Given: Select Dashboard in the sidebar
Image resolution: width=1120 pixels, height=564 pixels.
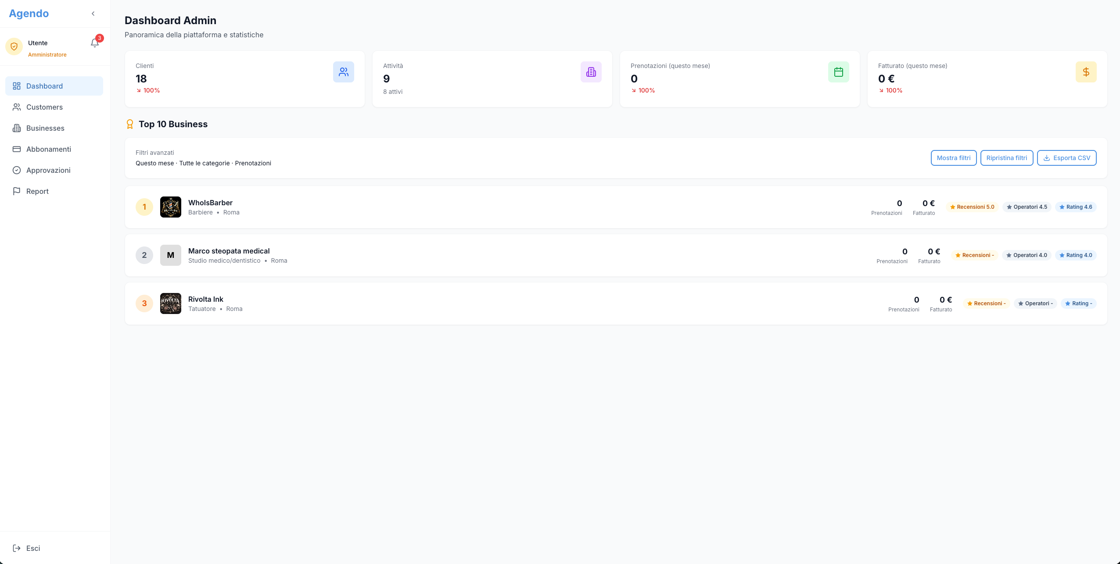Looking at the screenshot, I should pos(44,86).
